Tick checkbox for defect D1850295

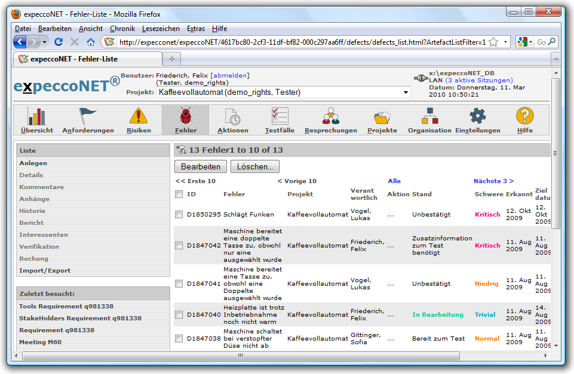(x=179, y=214)
